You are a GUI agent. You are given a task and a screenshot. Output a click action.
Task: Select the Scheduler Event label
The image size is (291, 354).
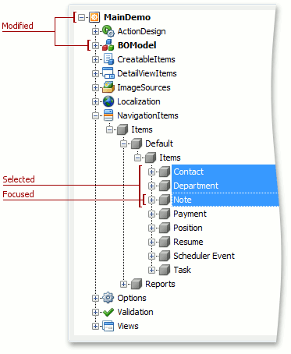pos(204,256)
